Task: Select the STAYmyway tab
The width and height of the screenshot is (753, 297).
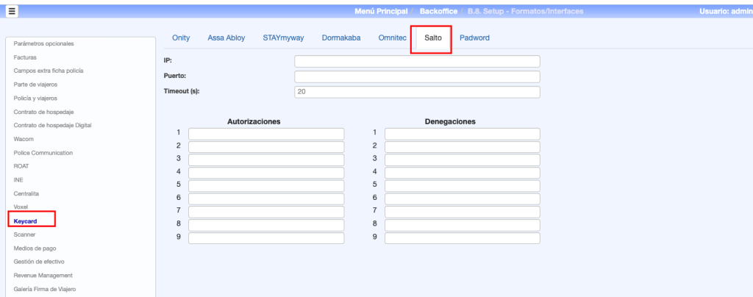Action: [x=283, y=37]
